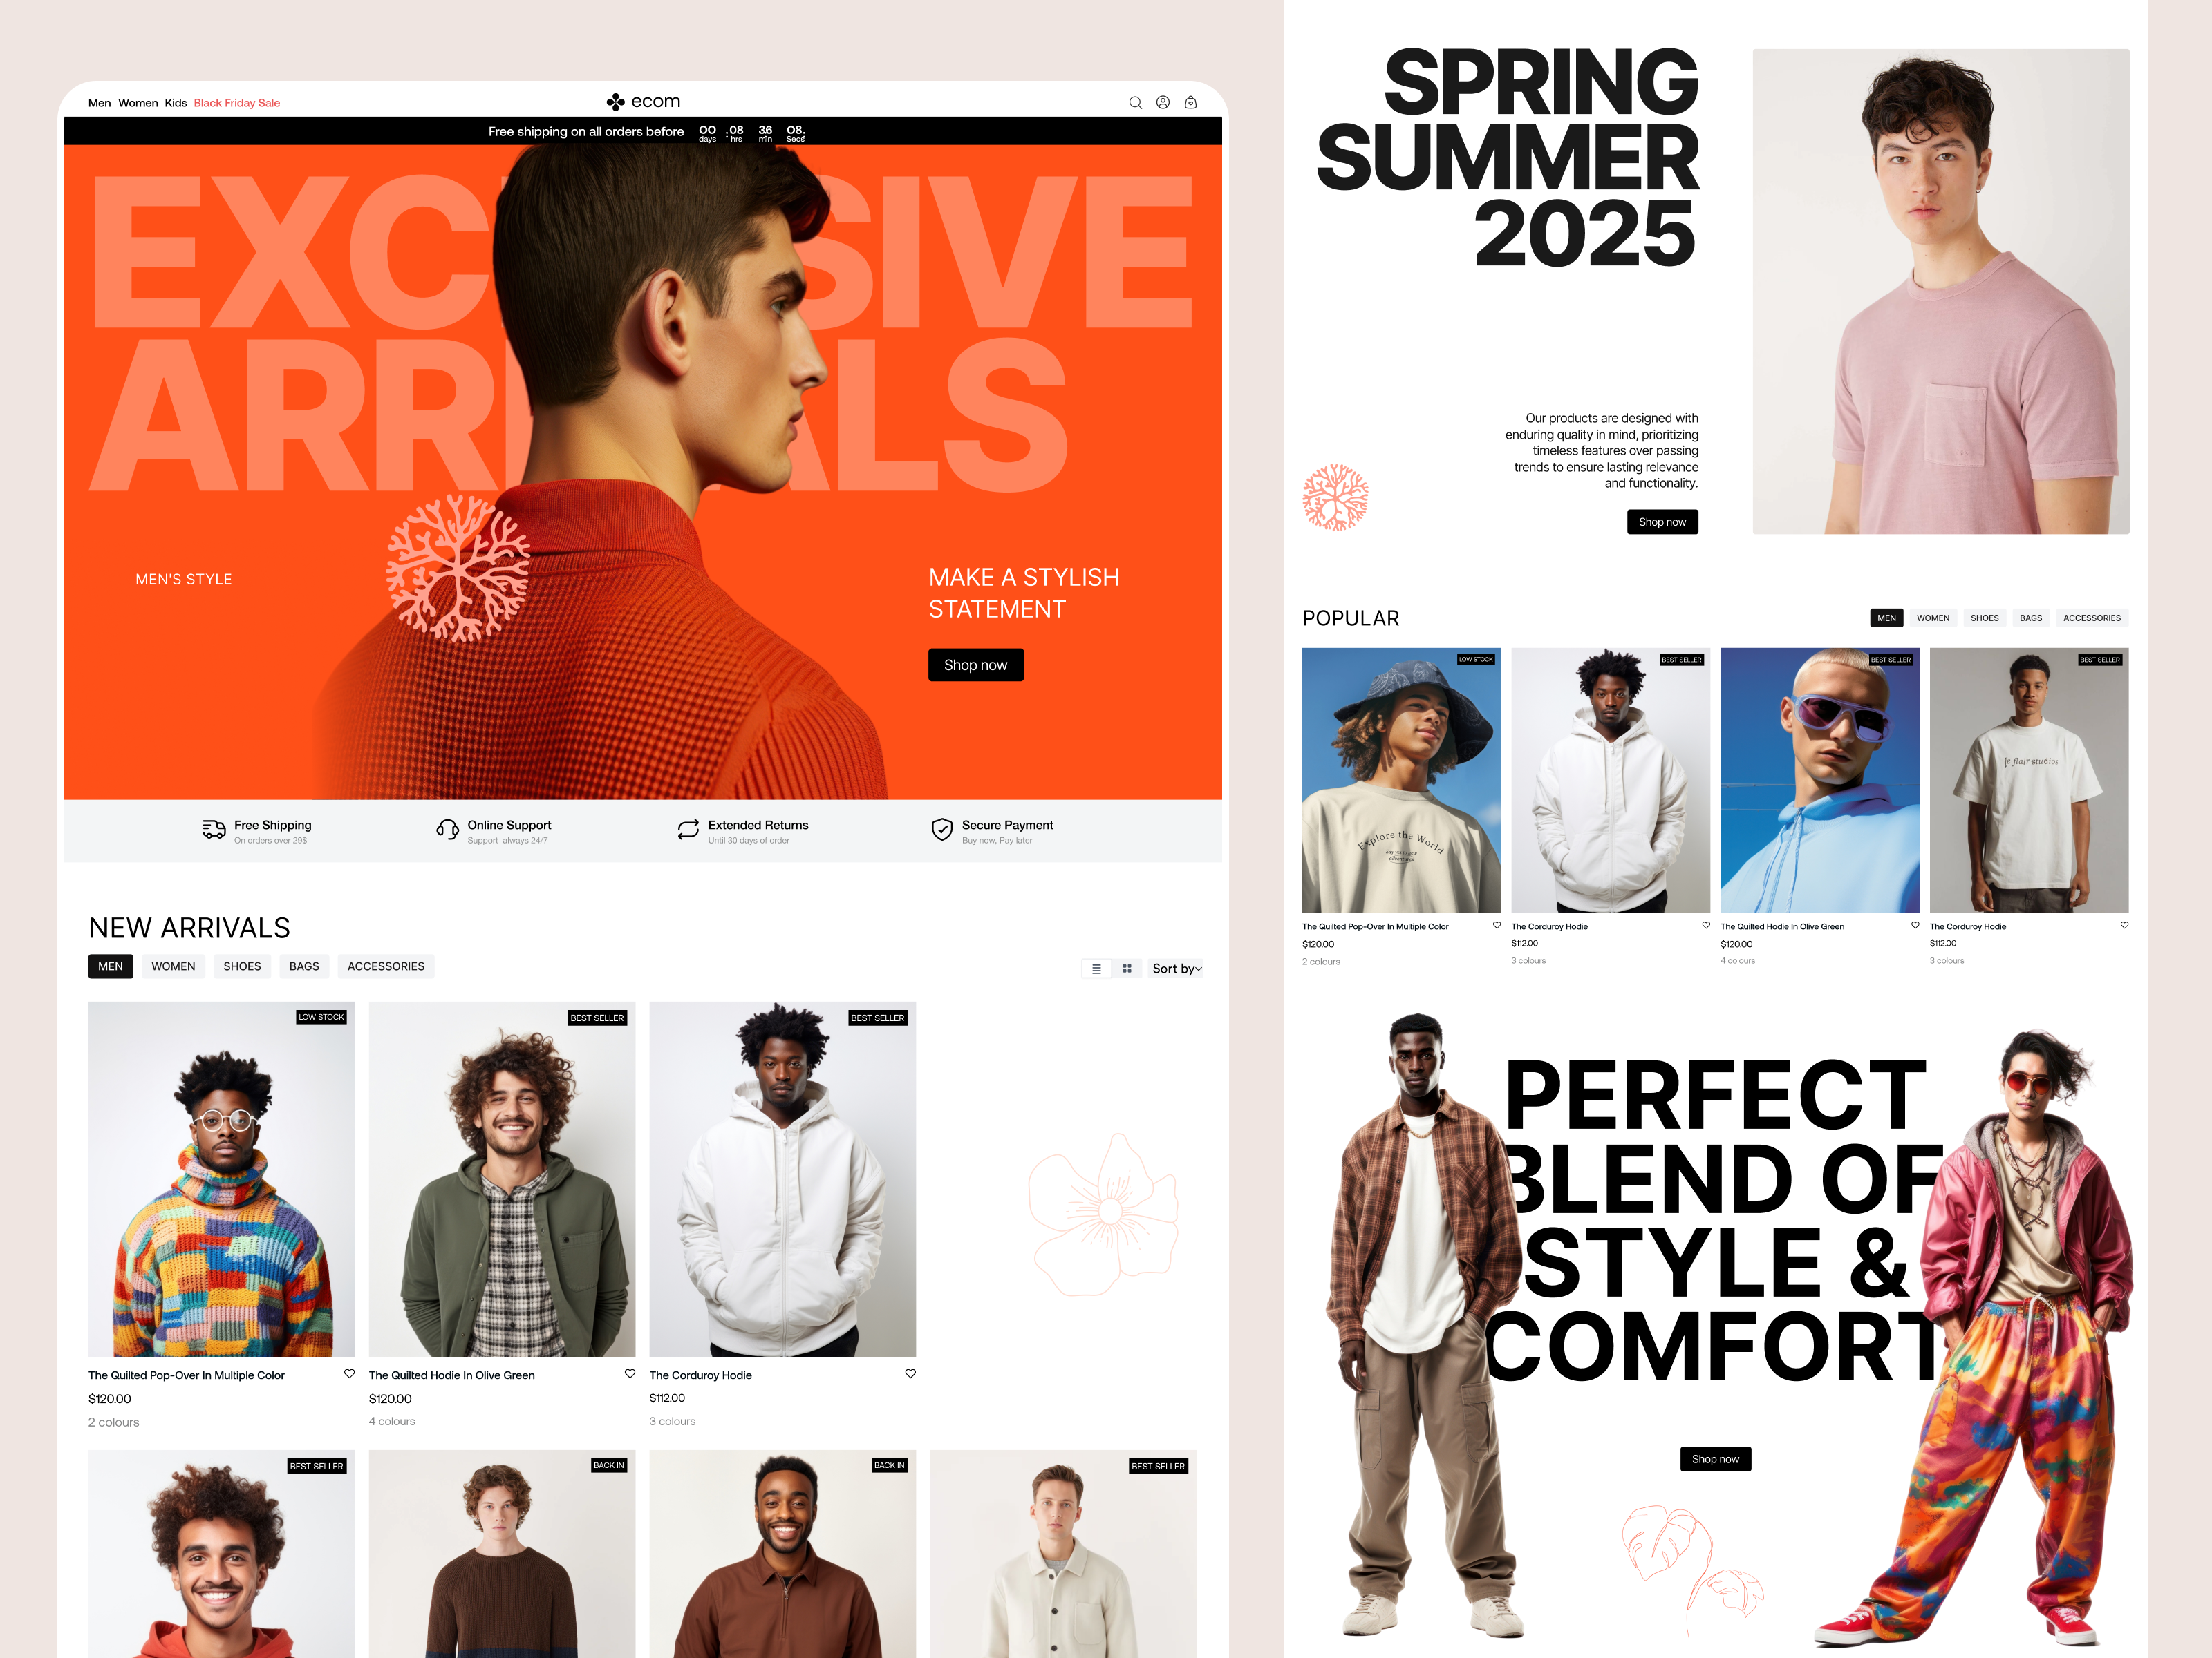The width and height of the screenshot is (2212, 1658).
Task: Click the Online Support headset icon
Action: 447,830
